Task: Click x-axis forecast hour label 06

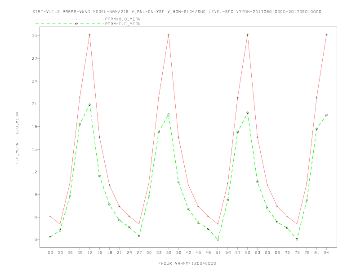Action: 70,253
